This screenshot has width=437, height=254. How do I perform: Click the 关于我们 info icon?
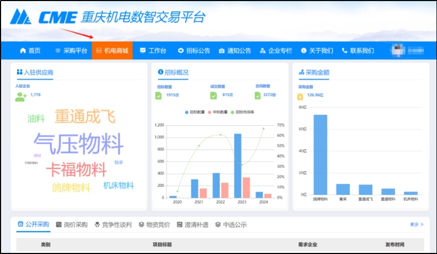[x=304, y=51]
